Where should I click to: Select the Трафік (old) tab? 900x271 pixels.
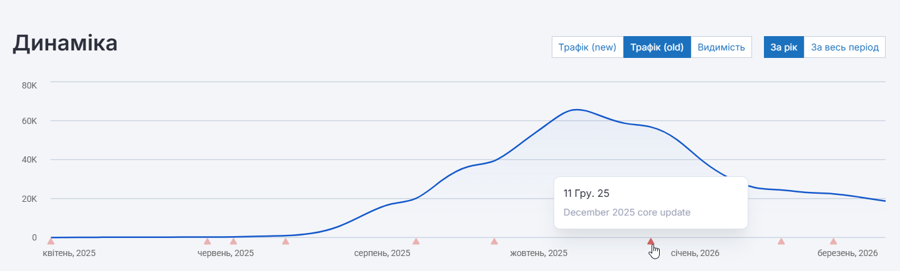pyautogui.click(x=657, y=47)
